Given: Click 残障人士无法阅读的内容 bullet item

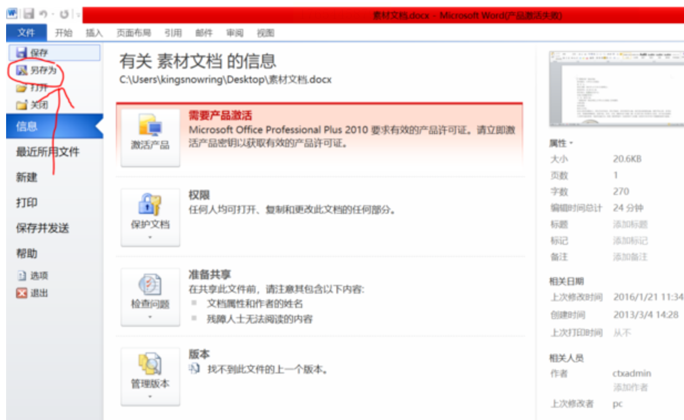Looking at the screenshot, I should tap(260, 319).
